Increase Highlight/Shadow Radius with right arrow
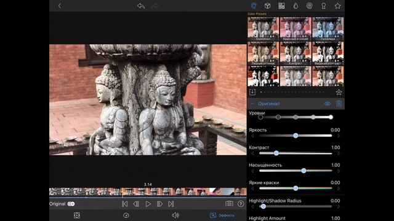This screenshot has height=221, width=394. (339, 206)
